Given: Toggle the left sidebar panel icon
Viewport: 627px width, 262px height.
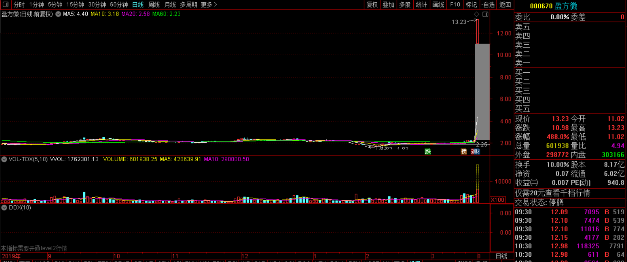Looking at the screenshot, I should click(5, 5).
